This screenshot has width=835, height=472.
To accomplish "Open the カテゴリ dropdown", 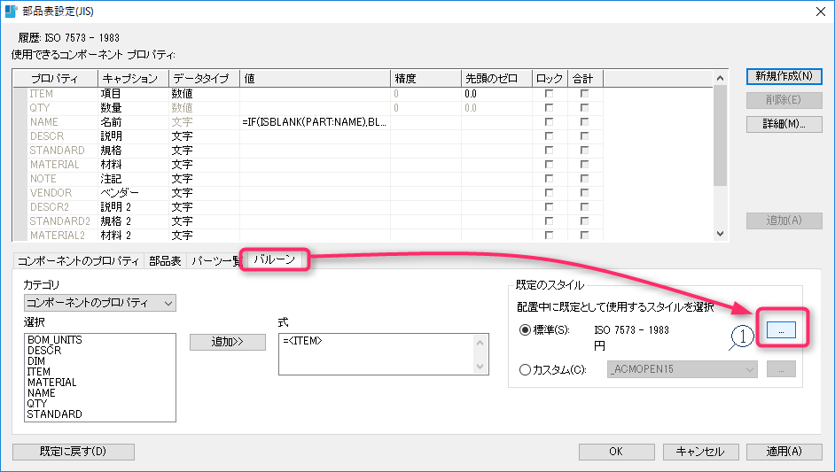I will [x=100, y=303].
